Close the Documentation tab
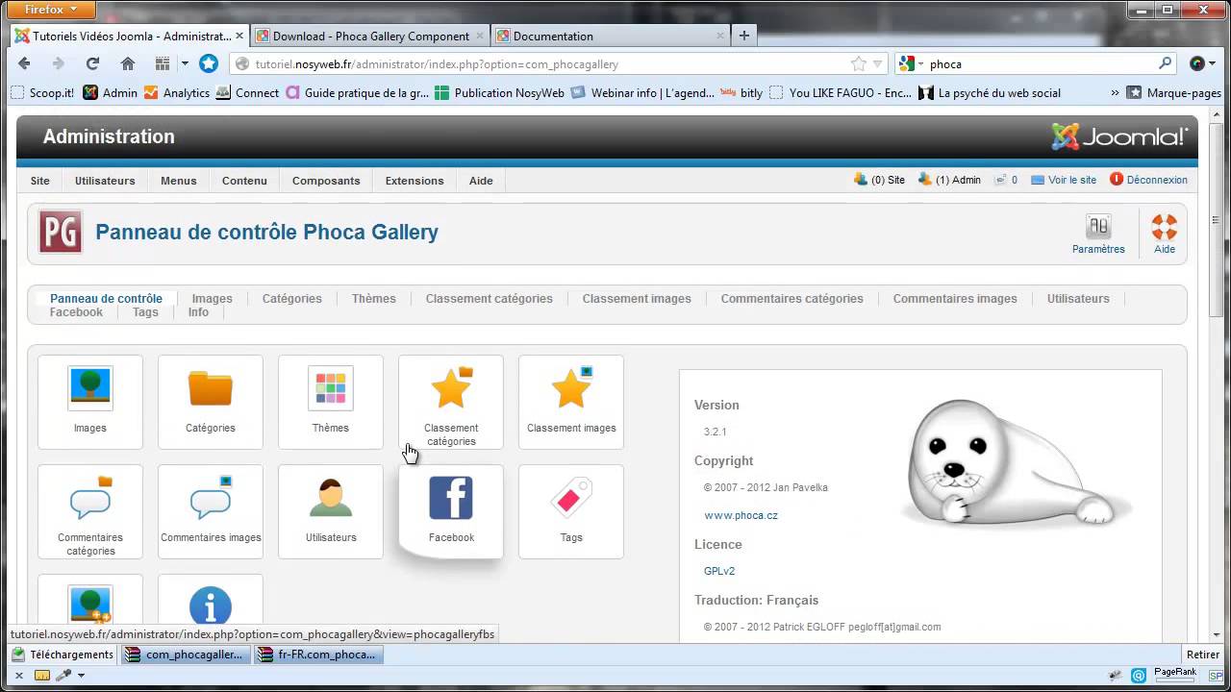The height and width of the screenshot is (692, 1231). tap(720, 36)
